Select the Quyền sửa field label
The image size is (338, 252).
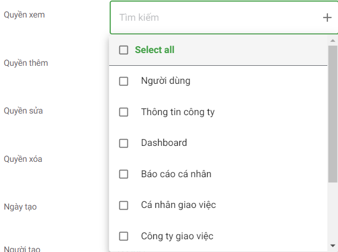pyautogui.click(x=23, y=111)
